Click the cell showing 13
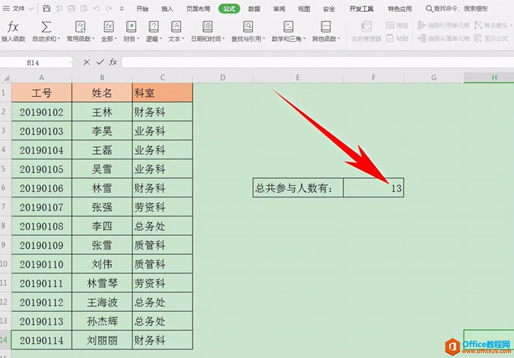Viewport: 514px width, 358px height. [373, 188]
